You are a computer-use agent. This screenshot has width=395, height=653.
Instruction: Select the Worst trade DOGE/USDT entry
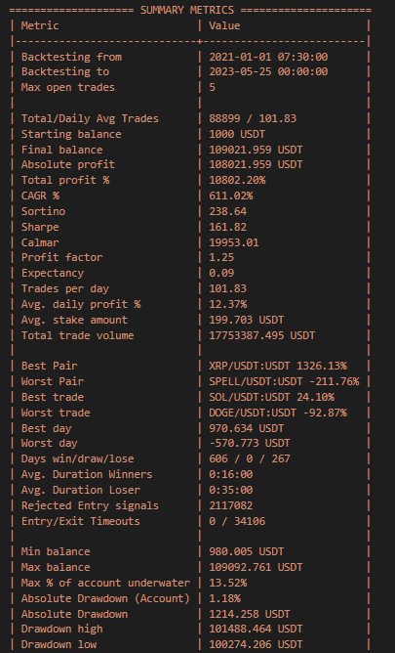[x=278, y=413]
